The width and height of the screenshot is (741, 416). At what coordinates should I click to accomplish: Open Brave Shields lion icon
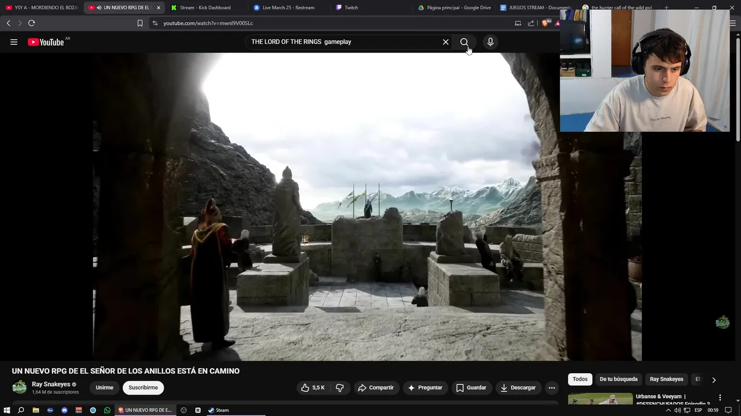coord(545,23)
